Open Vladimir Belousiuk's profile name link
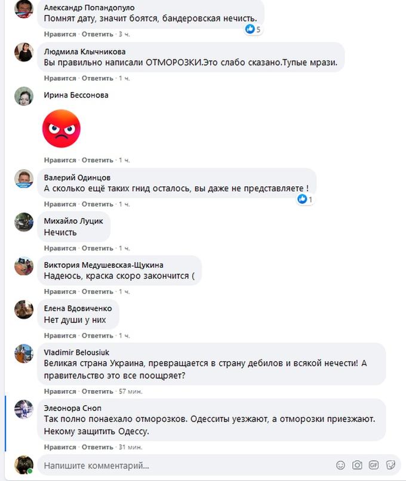This screenshot has width=406, height=481. [x=76, y=353]
